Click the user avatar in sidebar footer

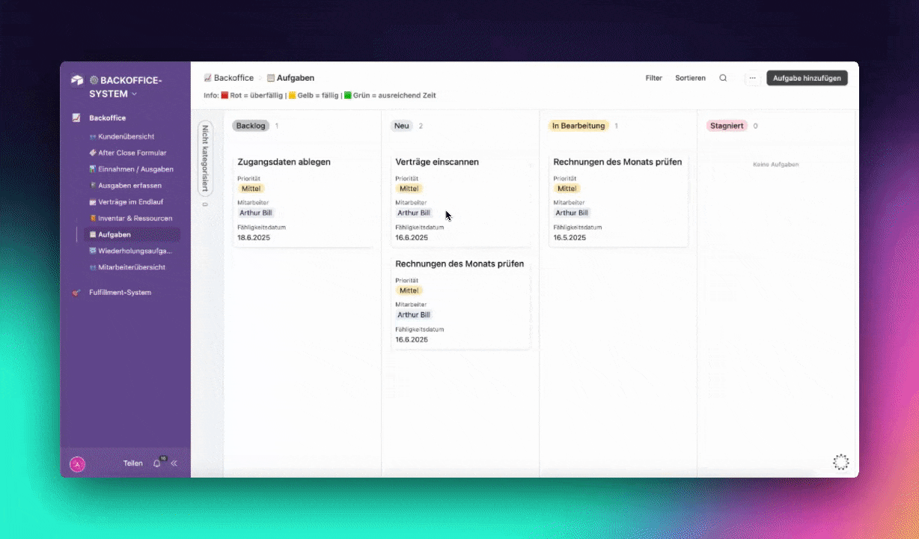point(77,464)
